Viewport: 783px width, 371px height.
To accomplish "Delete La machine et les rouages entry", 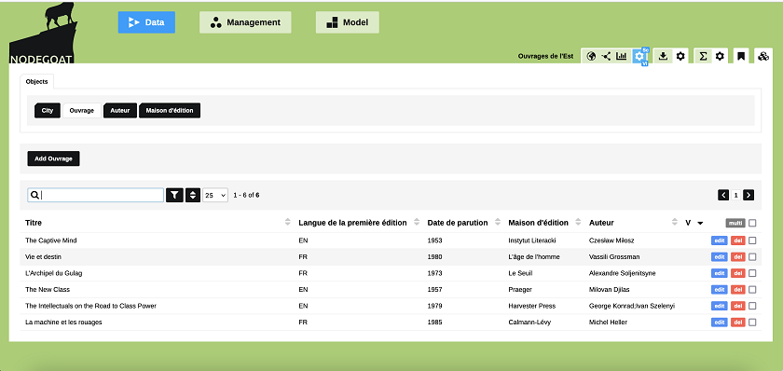I will click(738, 323).
